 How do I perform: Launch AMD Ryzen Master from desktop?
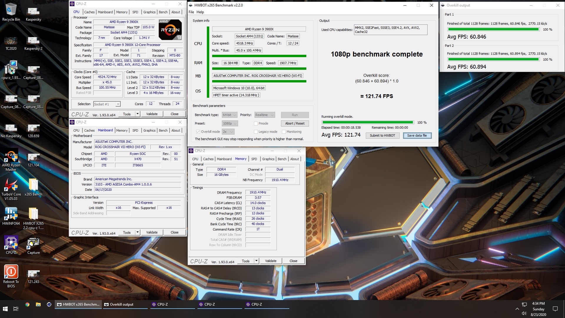coord(11,160)
